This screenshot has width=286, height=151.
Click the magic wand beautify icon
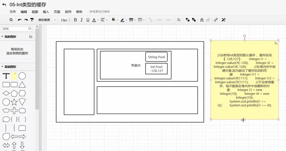[224, 20]
